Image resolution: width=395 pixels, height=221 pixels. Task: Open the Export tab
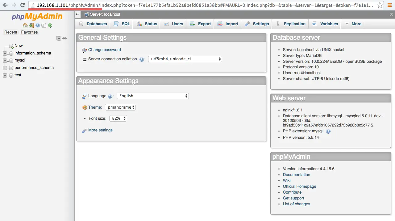[x=200, y=24]
